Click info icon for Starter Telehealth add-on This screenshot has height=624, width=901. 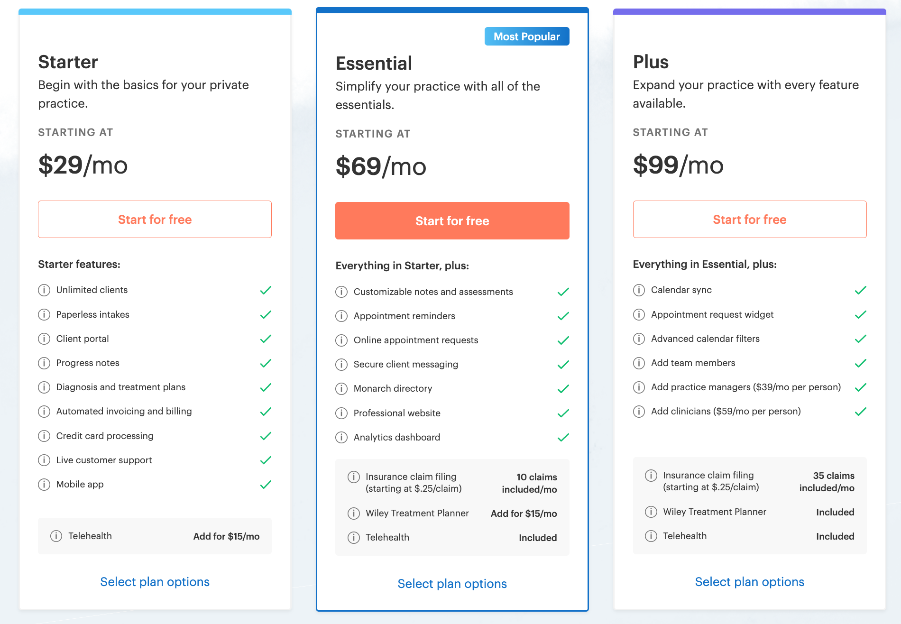tap(56, 536)
